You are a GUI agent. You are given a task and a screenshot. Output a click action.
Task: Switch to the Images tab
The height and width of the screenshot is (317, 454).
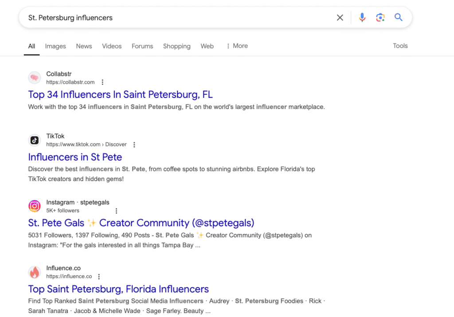click(x=55, y=46)
